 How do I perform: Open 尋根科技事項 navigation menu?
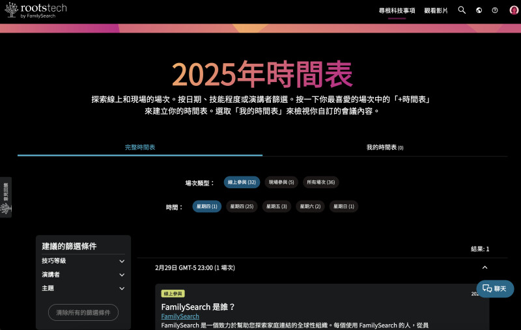(x=397, y=10)
